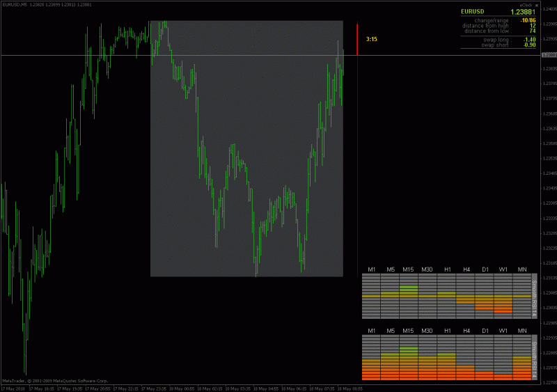Screen dimensions: 557x392
Task: Click the eClock panel title
Action: click(x=526, y=6)
